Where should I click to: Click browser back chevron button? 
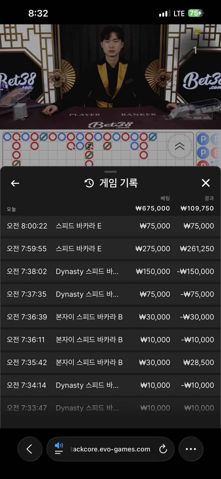coord(30,449)
